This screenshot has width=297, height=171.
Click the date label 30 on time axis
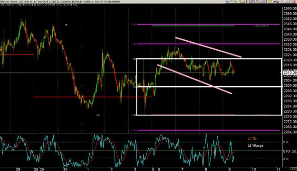(x=65, y=169)
